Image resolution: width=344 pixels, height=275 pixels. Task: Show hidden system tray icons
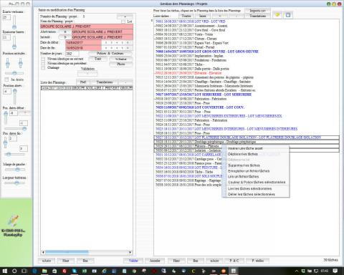(297, 271)
